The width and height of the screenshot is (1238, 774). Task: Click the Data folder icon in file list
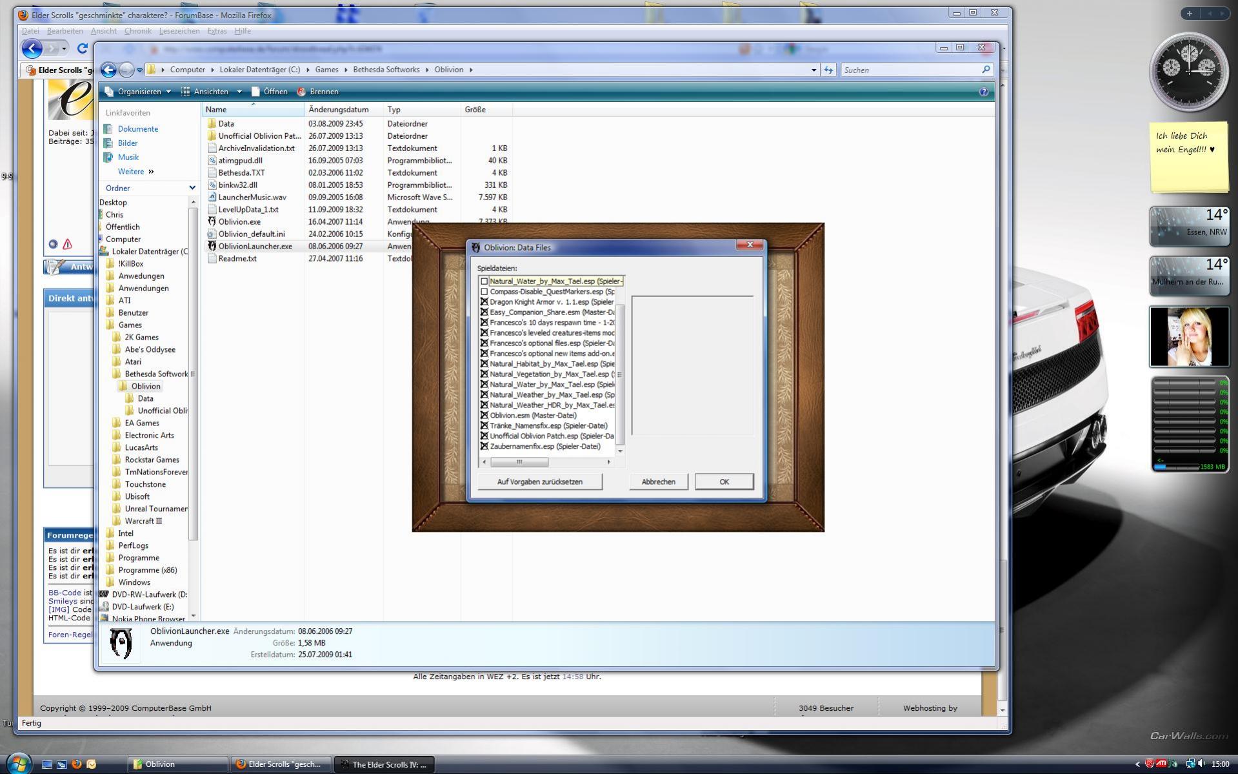pyautogui.click(x=212, y=123)
